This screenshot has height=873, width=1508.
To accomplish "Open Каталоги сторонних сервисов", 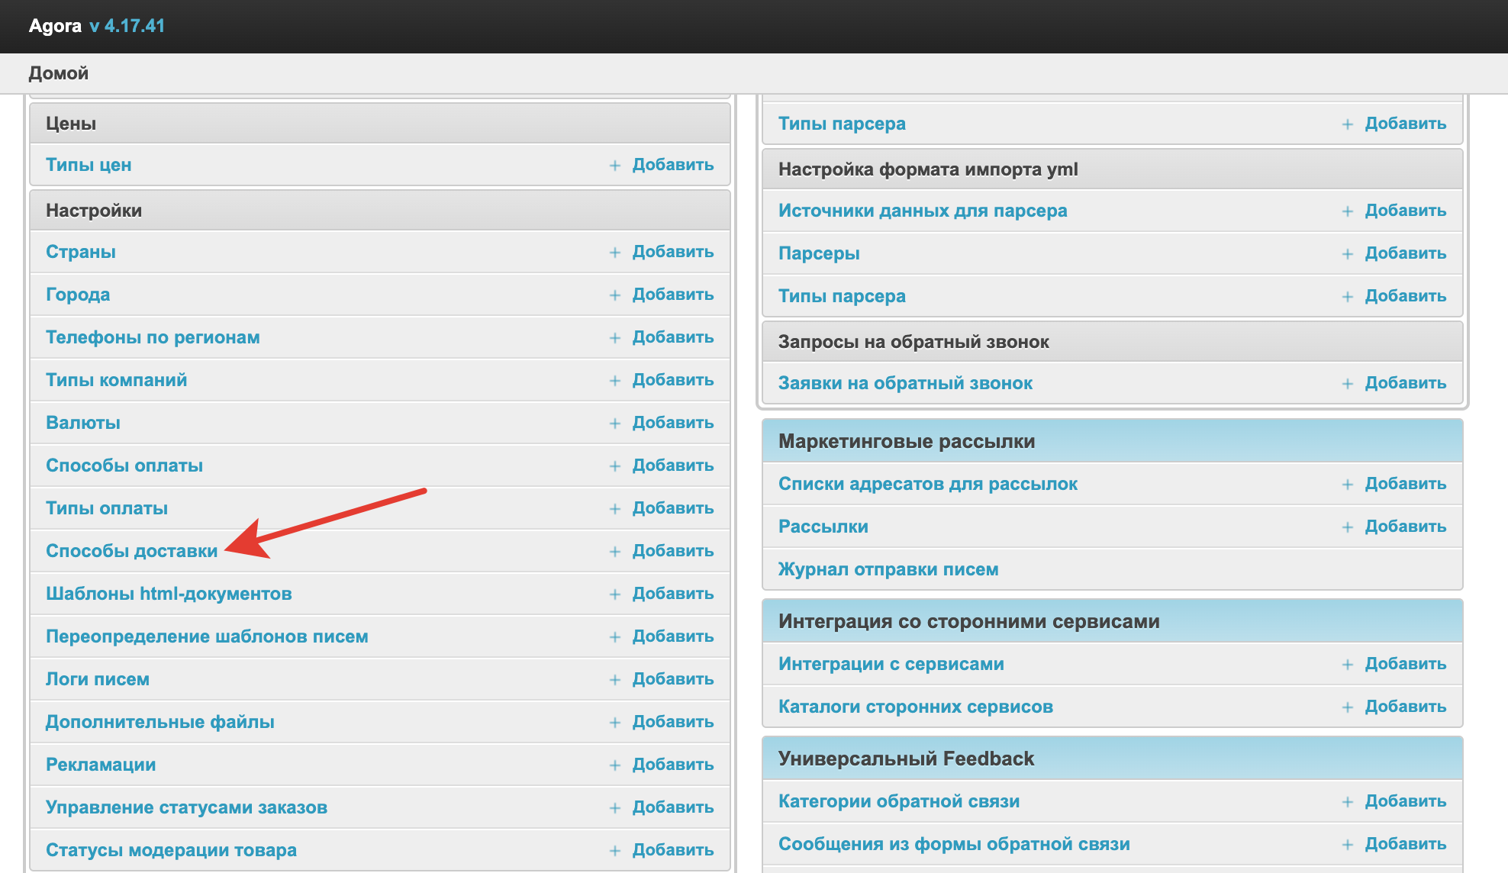I will point(915,707).
